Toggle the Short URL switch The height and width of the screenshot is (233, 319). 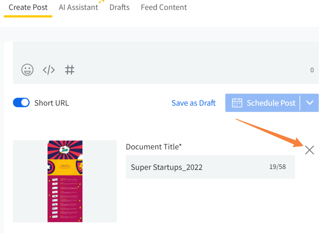click(x=21, y=103)
